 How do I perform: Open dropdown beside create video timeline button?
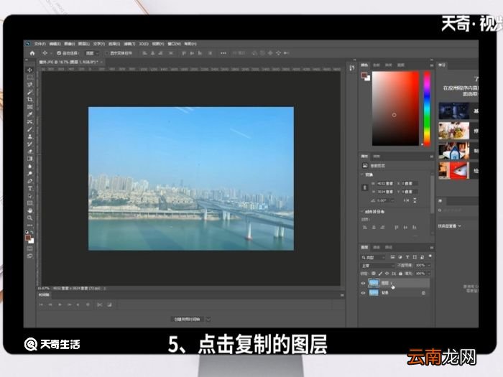tap(208, 320)
